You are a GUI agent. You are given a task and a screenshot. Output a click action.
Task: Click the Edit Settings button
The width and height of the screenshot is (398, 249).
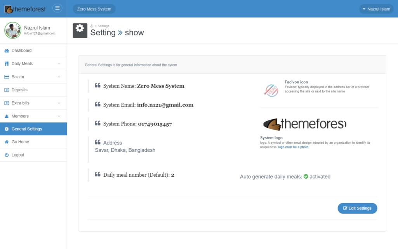click(357, 208)
